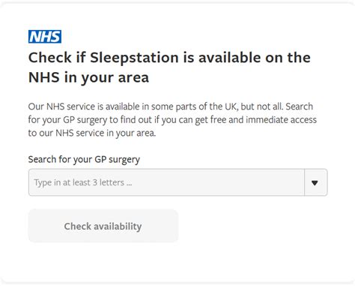
Task: Focus the GP surgery search field
Action: (166, 182)
